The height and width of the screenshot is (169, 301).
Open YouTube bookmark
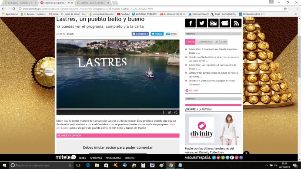124,14
